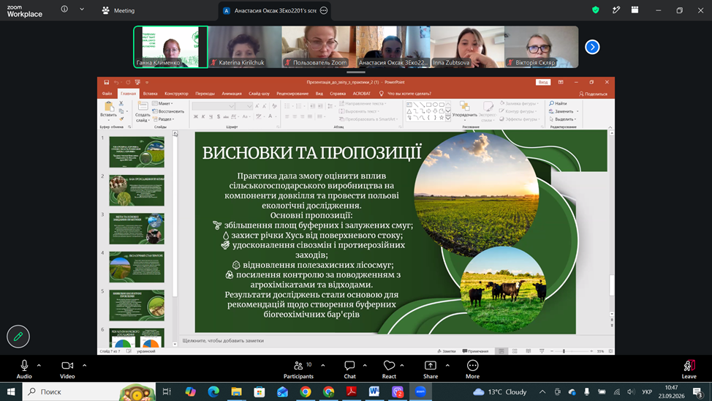Show next participants with blue arrow
Screen dimensions: 712x401
point(592,47)
